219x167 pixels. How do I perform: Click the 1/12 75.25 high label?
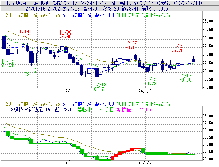[x=178, y=49]
